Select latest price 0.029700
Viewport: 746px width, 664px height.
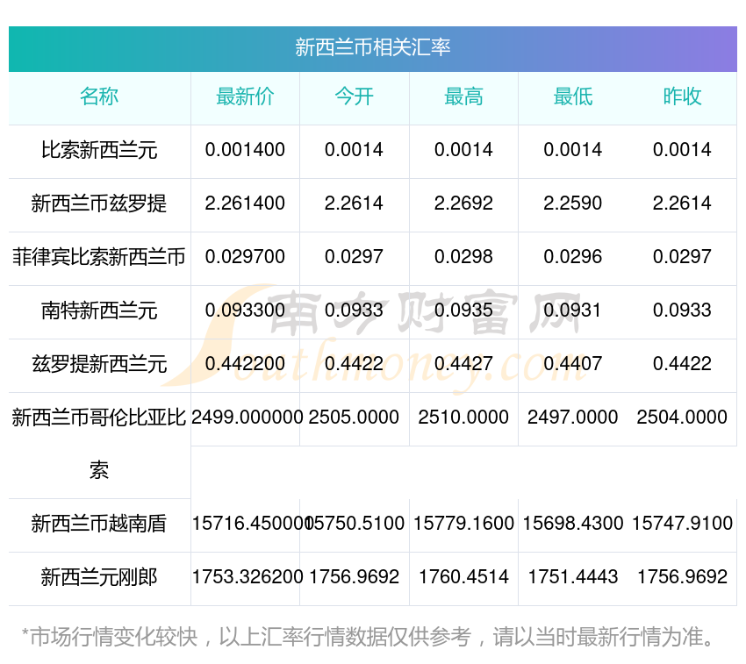[x=245, y=257]
